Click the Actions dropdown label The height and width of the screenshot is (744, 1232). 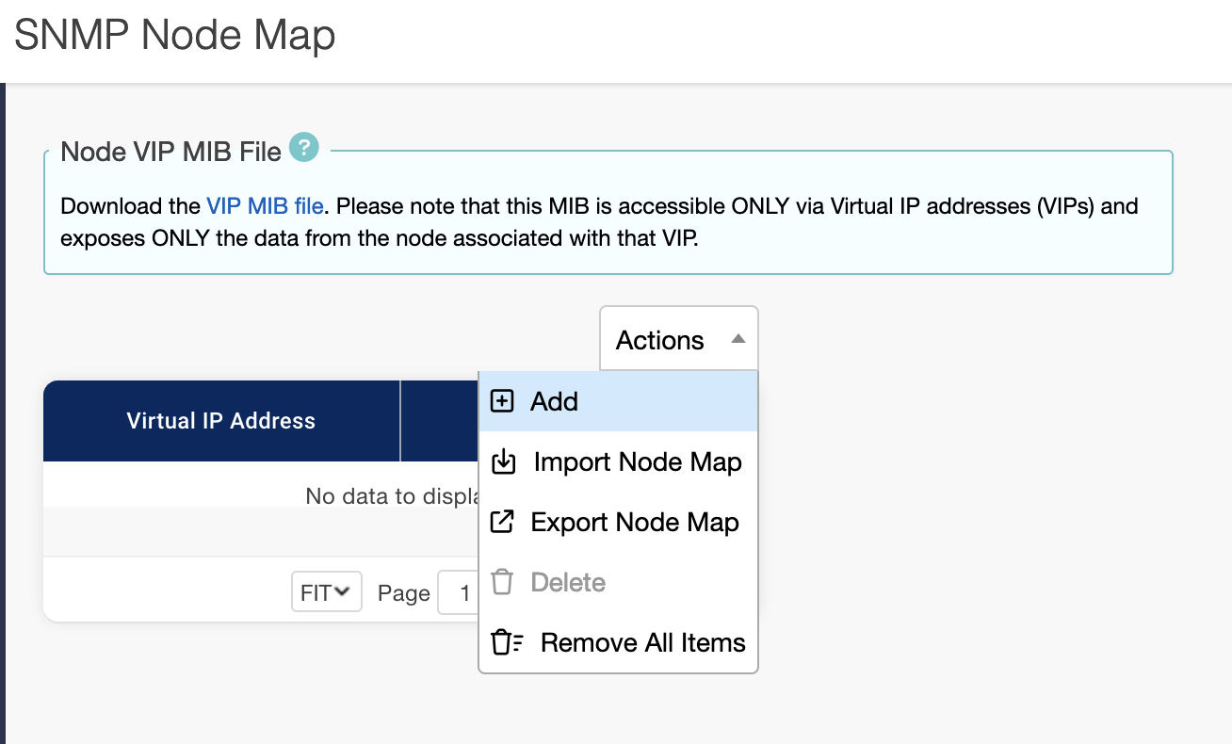[659, 340]
